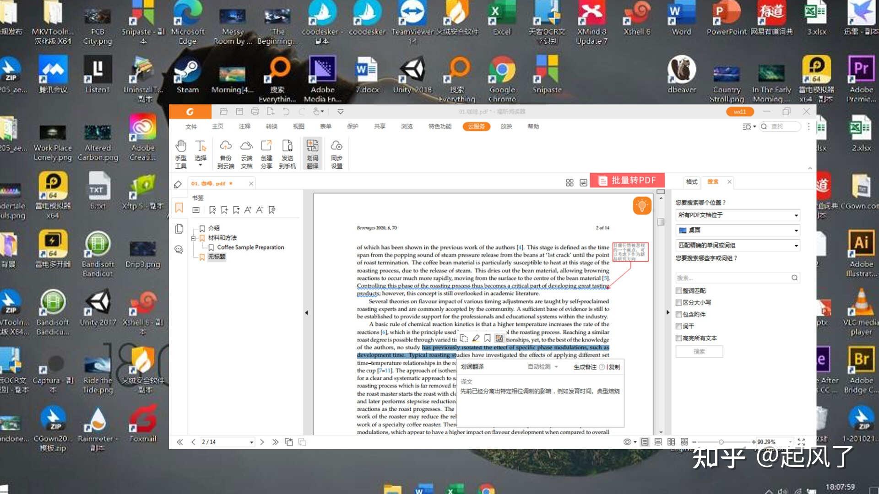Viewport: 879px width, 494px height.
Task: Open the View (视图) ribbon tab
Action: 299,127
